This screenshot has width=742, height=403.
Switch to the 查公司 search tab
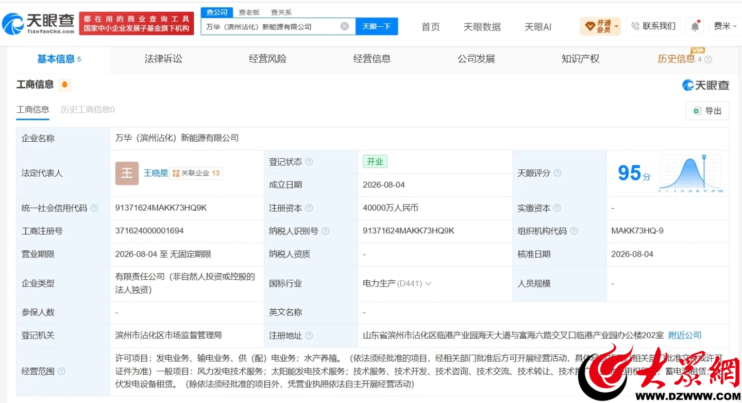point(217,12)
